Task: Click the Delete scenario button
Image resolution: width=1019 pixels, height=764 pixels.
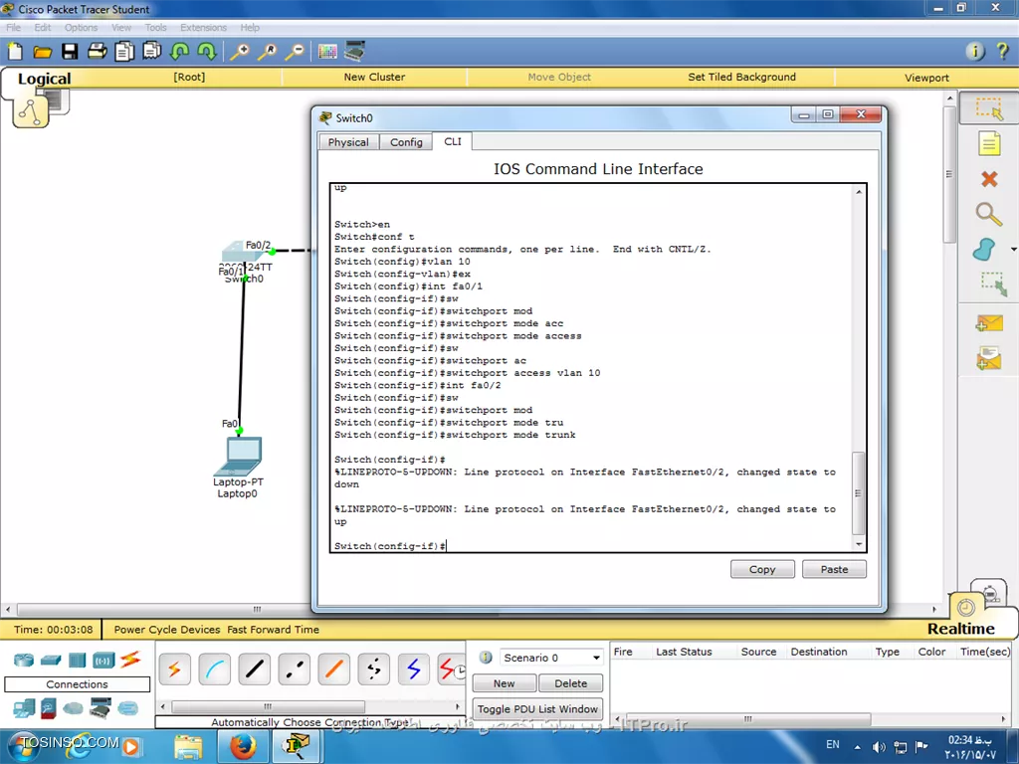Action: click(570, 683)
